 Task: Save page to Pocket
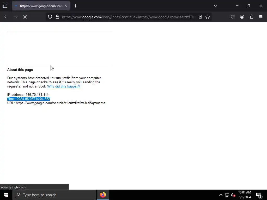pos(233,17)
